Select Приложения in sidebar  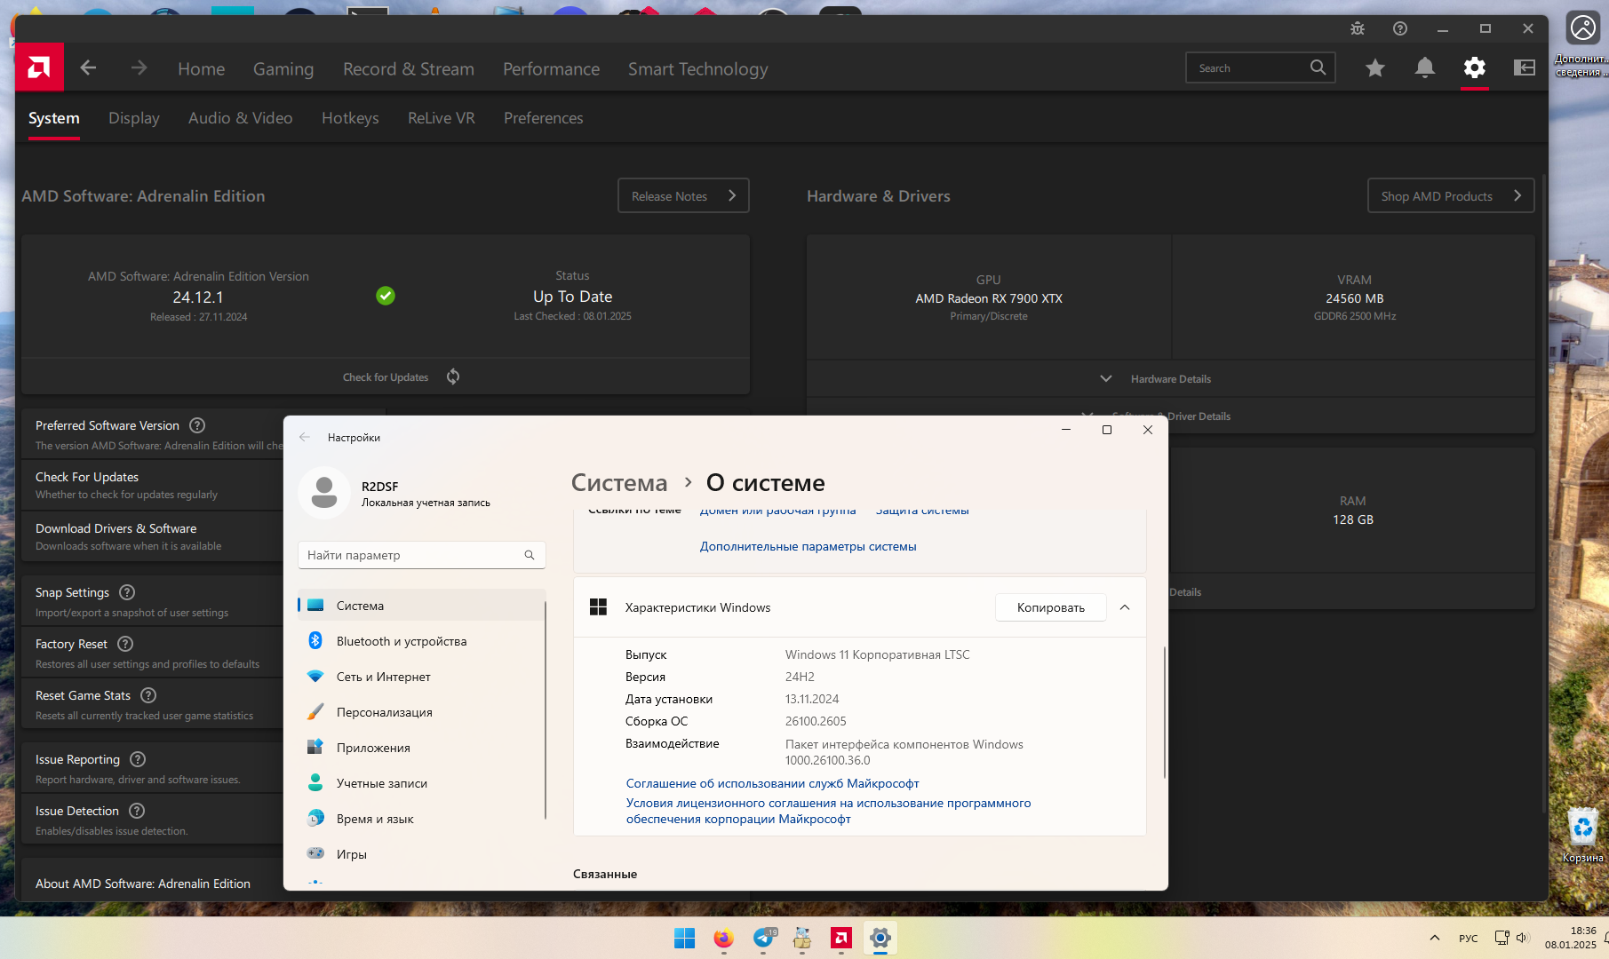[x=421, y=748]
